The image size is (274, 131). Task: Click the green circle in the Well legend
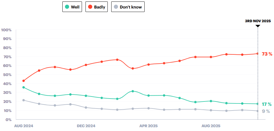click(x=67, y=7)
